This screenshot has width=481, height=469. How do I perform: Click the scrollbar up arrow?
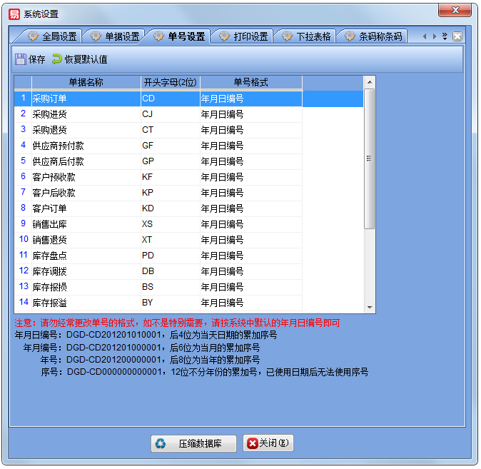370,82
